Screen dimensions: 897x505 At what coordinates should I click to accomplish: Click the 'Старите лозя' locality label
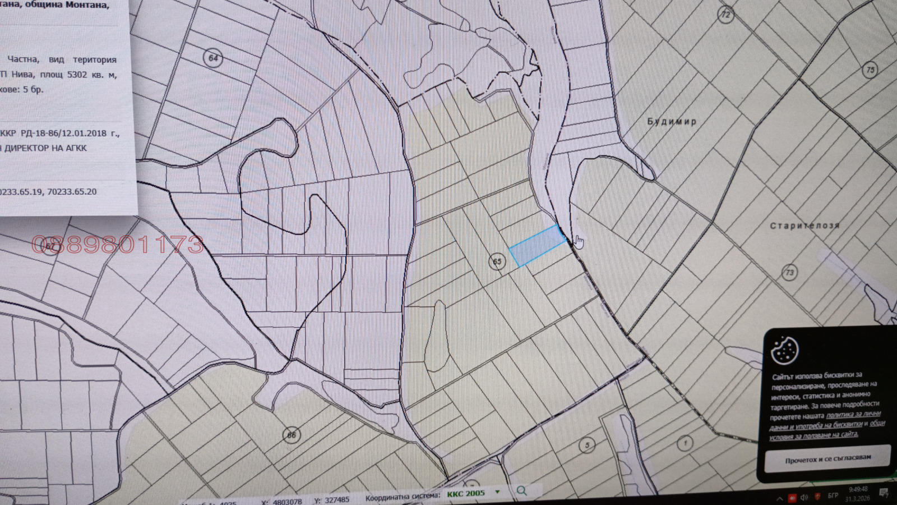pos(804,226)
